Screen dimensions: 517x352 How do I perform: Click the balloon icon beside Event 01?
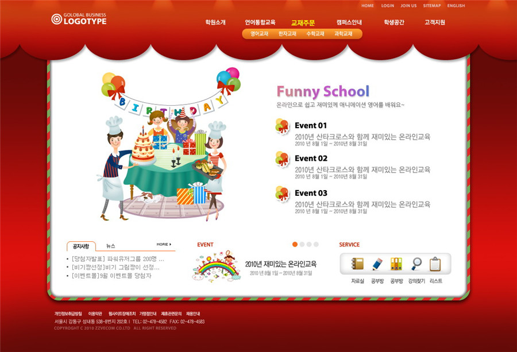282,126
